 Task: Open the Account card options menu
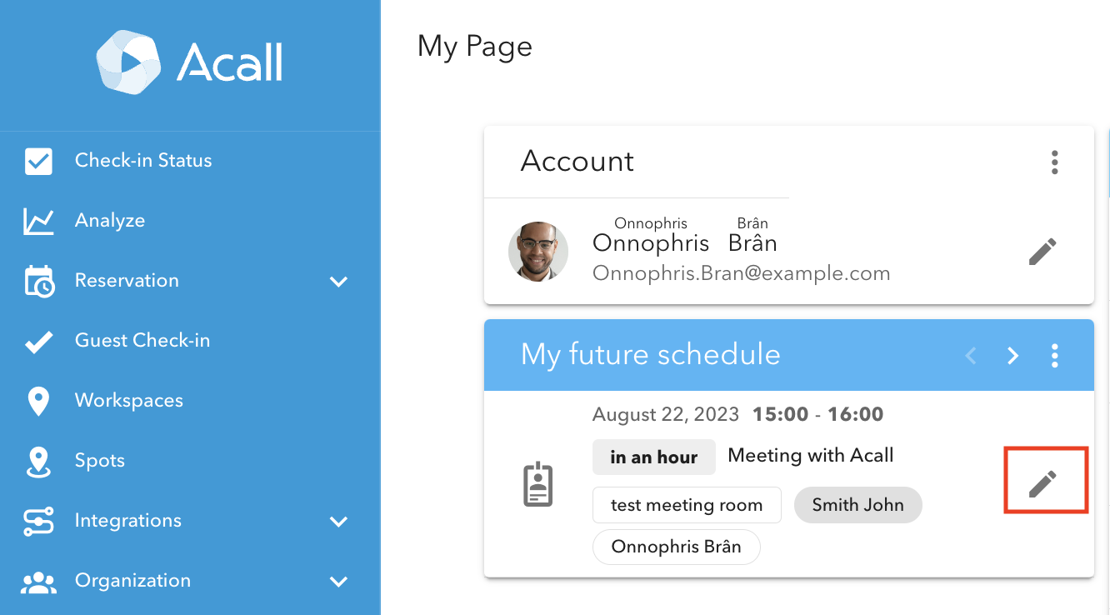(x=1054, y=162)
